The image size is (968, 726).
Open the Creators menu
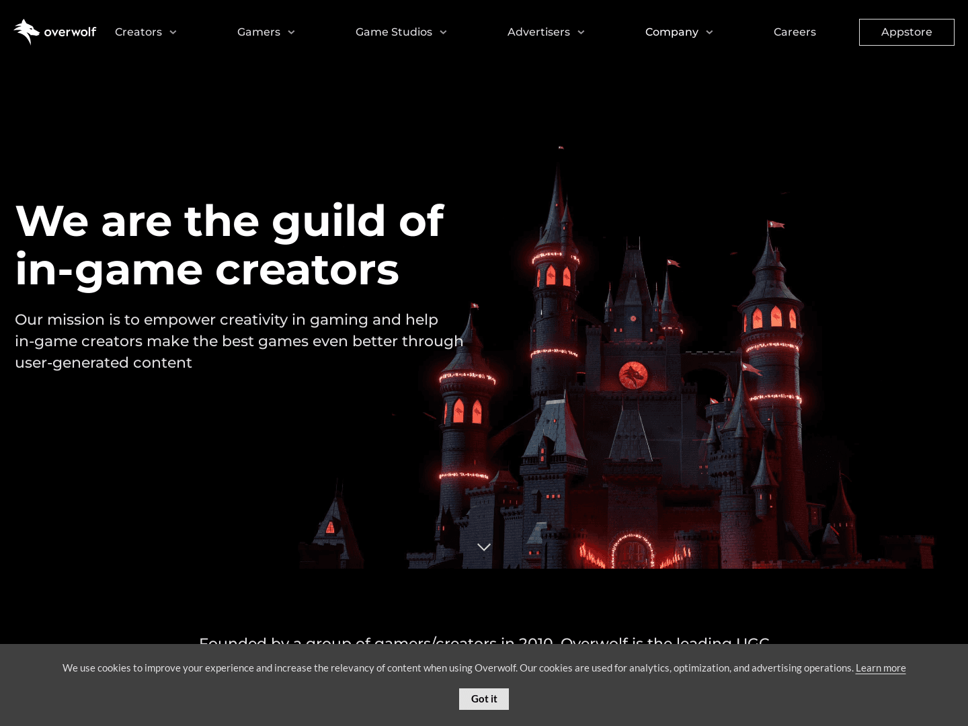(x=138, y=32)
